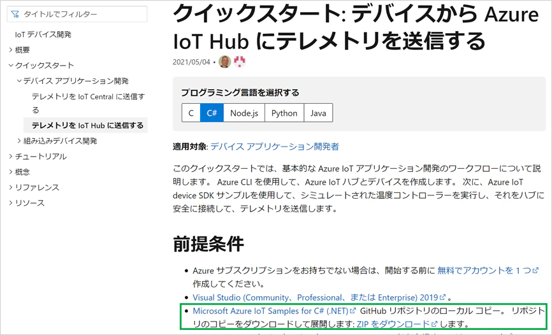Click the author photo avatar
Screen dimensions: 552x335
(x=224, y=62)
